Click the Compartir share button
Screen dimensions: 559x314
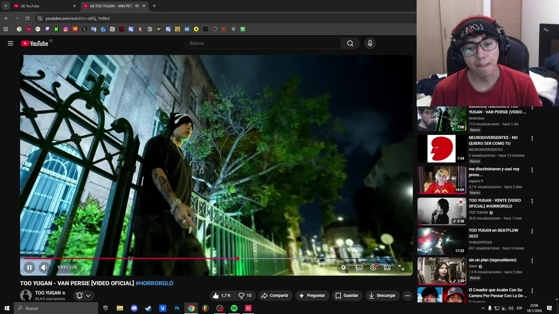(x=275, y=296)
